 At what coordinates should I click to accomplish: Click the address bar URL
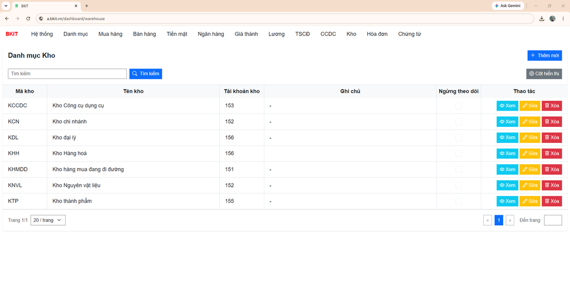pyautogui.click(x=76, y=18)
